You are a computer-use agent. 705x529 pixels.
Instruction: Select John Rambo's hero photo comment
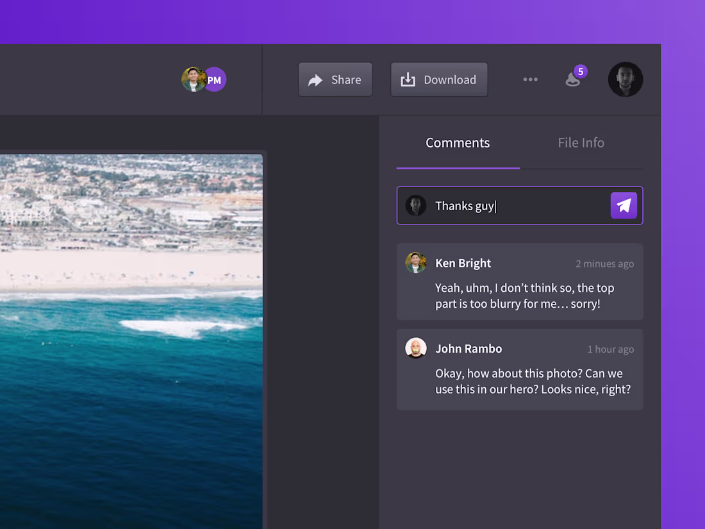pyautogui.click(x=520, y=369)
